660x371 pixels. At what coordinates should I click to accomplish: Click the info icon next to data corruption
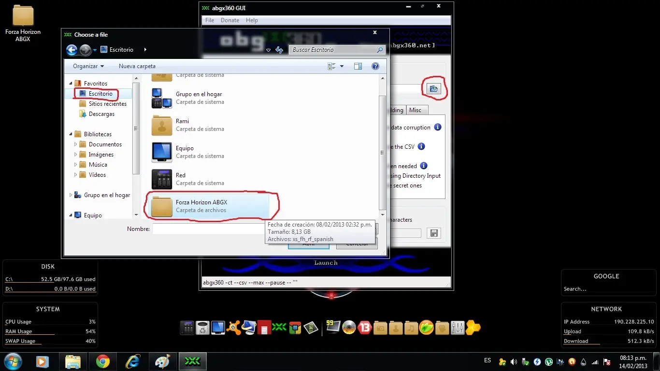pyautogui.click(x=438, y=128)
